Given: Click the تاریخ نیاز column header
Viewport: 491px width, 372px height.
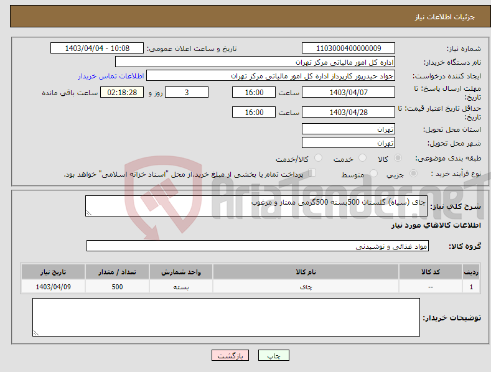Looking at the screenshot, I should click(x=54, y=272).
